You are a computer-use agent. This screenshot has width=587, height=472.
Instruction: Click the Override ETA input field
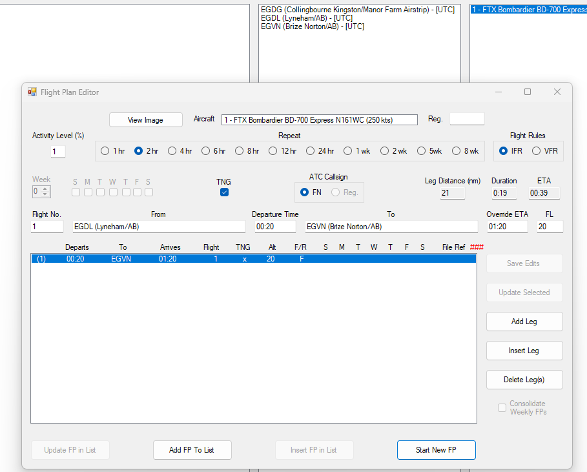click(x=507, y=226)
